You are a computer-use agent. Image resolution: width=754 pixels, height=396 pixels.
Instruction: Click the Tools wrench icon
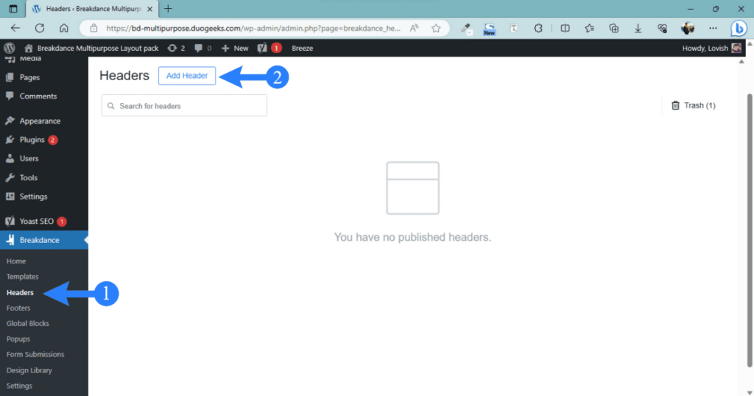coord(10,178)
